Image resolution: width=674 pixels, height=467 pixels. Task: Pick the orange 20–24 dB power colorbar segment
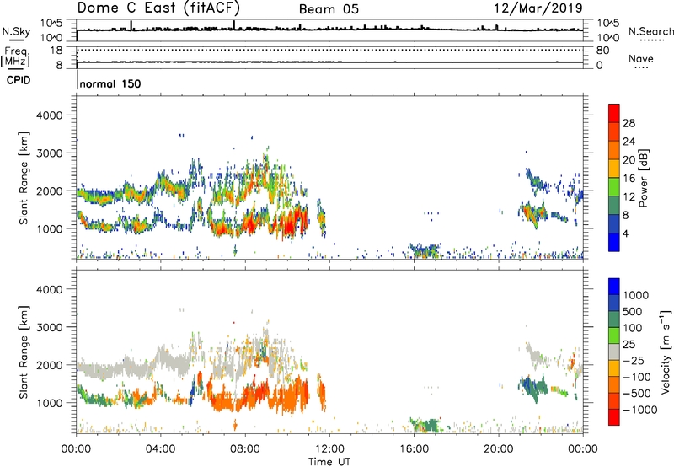614,151
